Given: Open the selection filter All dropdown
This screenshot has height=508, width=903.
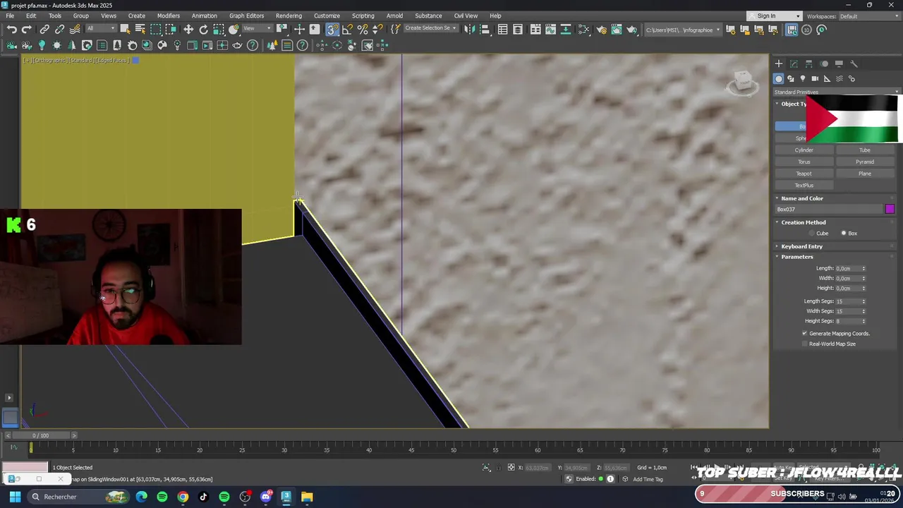Looking at the screenshot, I should [101, 29].
